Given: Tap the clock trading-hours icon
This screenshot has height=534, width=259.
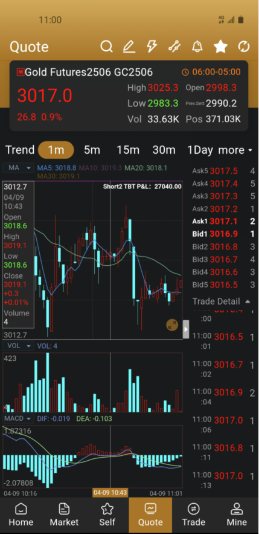Looking at the screenshot, I should [x=185, y=72].
